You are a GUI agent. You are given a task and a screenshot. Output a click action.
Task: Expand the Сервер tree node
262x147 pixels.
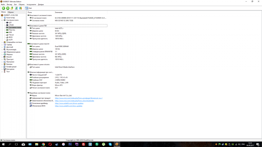pos(2,45)
